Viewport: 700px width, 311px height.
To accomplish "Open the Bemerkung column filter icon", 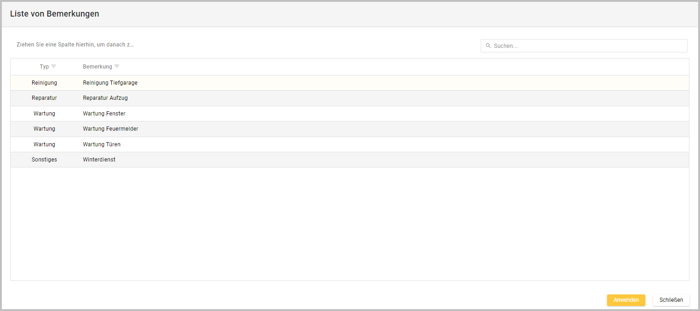I will tap(117, 67).
